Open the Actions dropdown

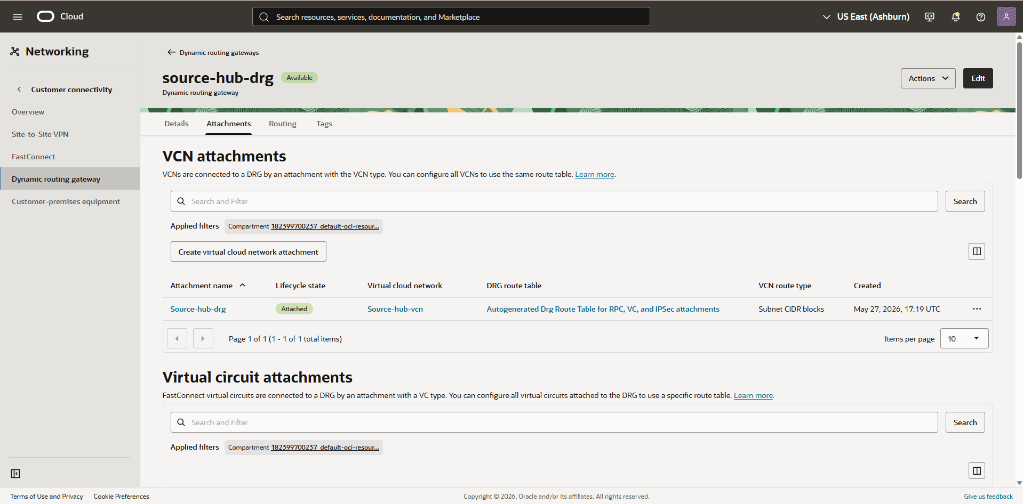(928, 78)
